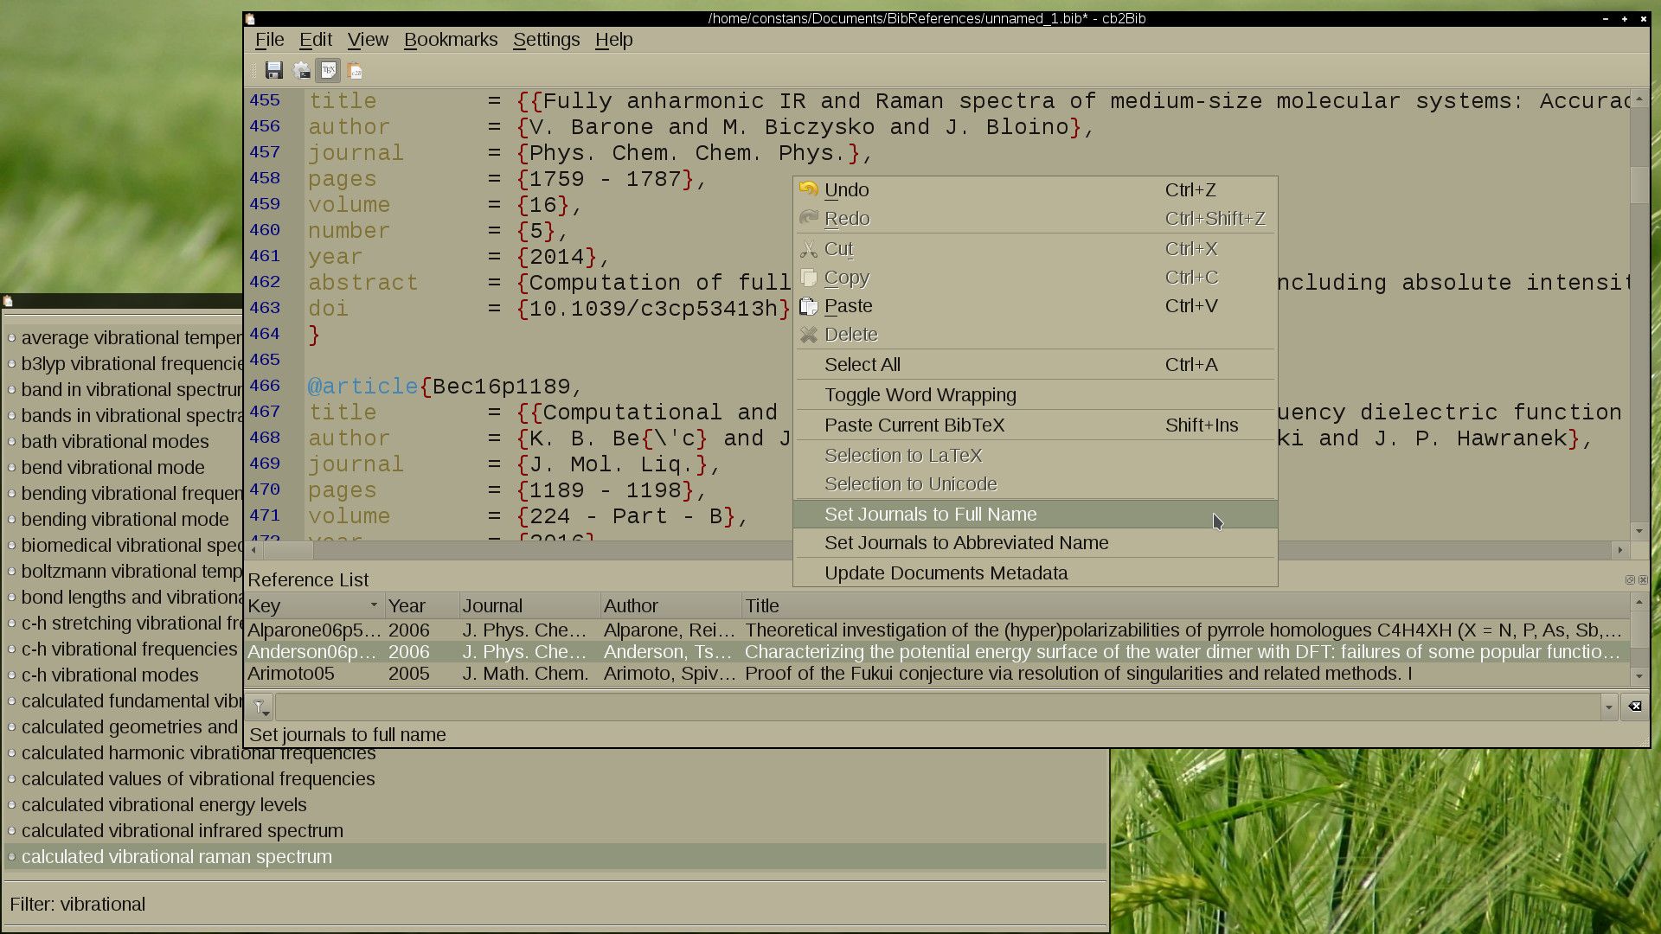The image size is (1661, 934).
Task: Select the 'bend vibrational mode' filter entry
Action: click(112, 467)
